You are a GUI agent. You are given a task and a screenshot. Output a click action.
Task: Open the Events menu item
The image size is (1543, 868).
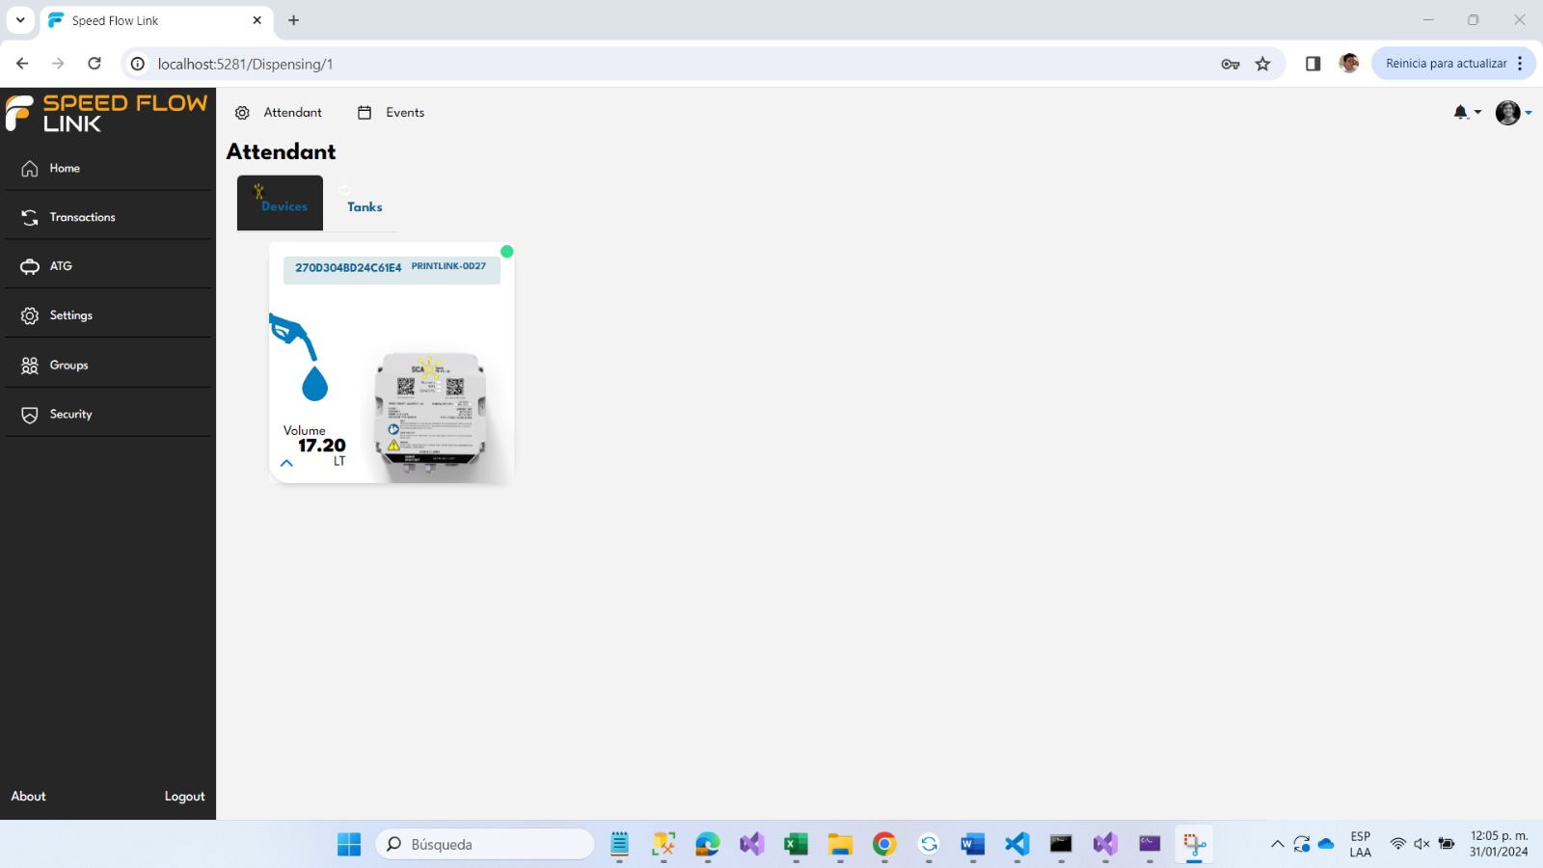[392, 113]
